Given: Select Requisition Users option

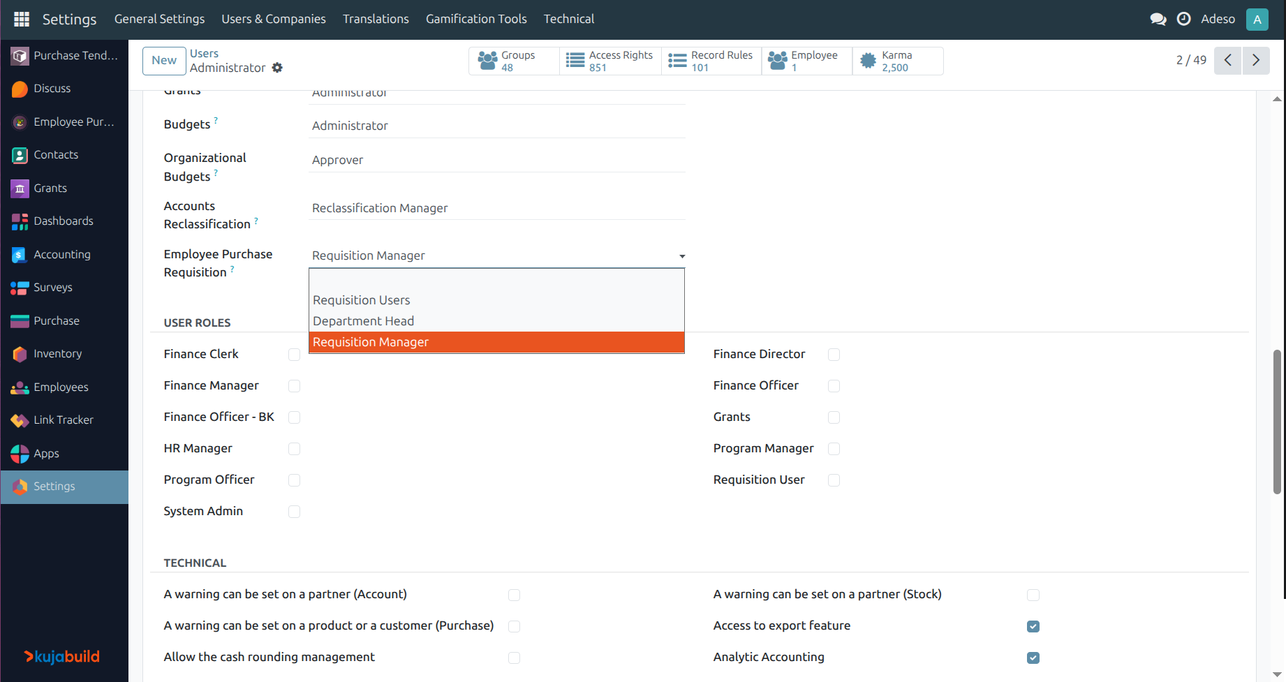Looking at the screenshot, I should tap(496, 300).
